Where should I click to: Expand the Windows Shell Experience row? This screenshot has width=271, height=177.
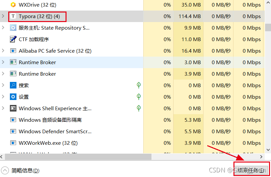click(x=3, y=108)
